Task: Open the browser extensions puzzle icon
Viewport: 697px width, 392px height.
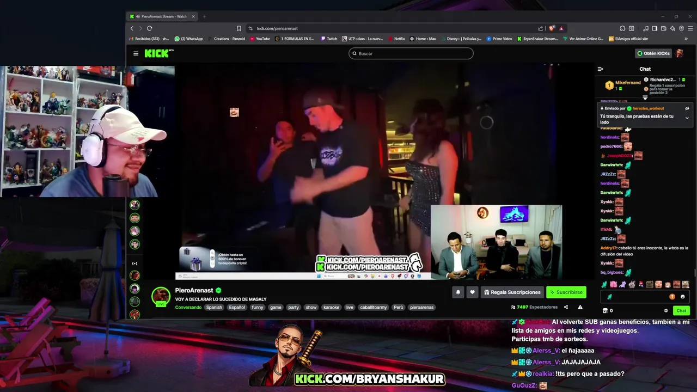Action: tap(622, 28)
